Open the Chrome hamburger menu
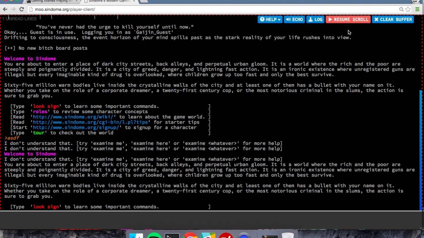Screen dimensions: 424x238 click(x=417, y=9)
